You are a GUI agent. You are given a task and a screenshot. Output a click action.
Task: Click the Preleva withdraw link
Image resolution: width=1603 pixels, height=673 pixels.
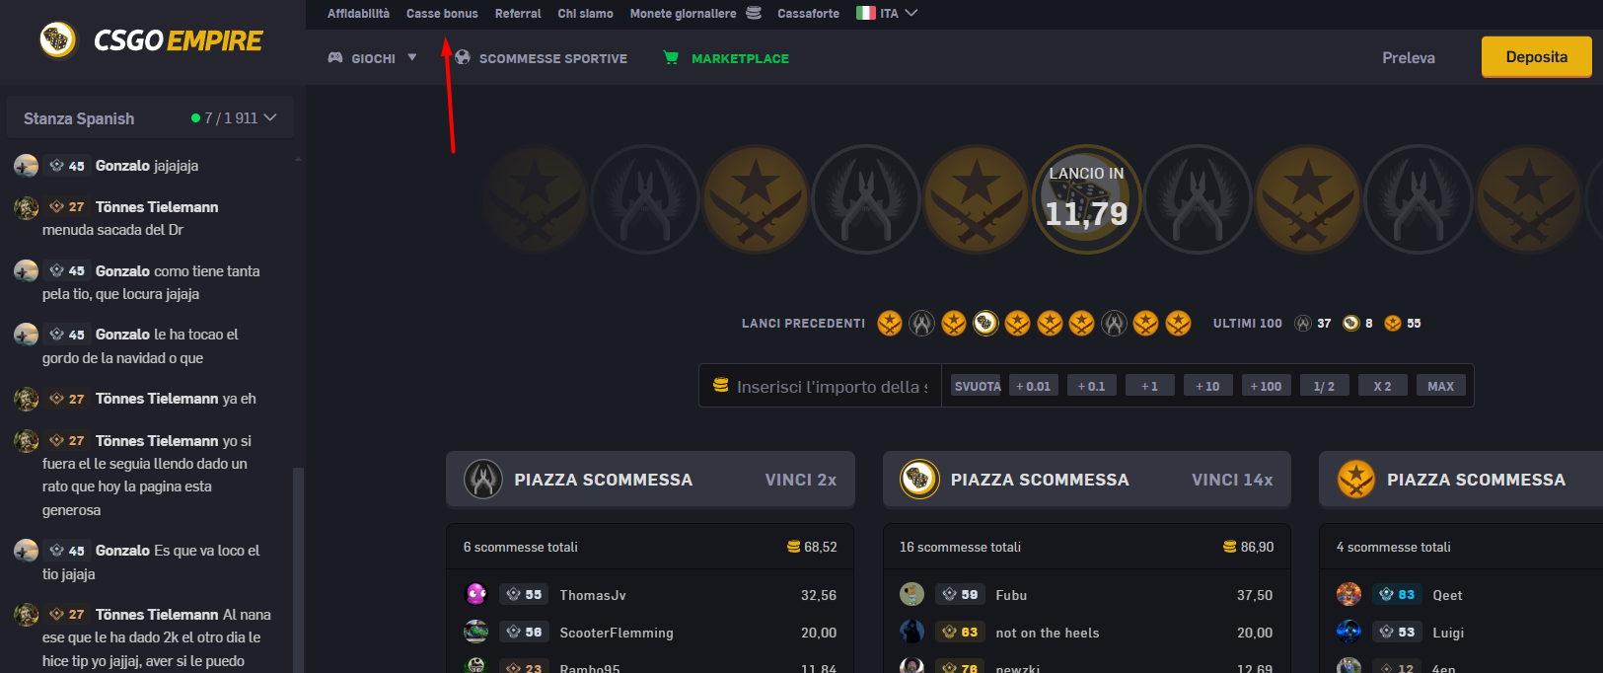click(1408, 58)
